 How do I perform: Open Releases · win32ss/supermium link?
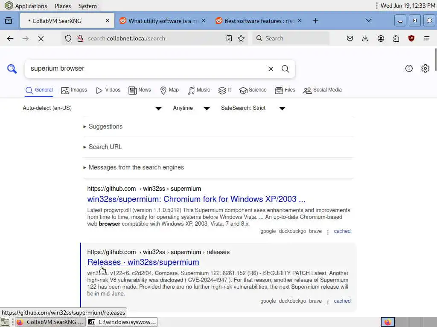coord(143,262)
